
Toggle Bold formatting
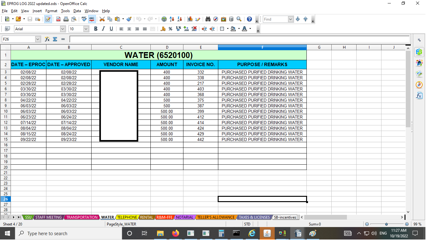[96, 29]
